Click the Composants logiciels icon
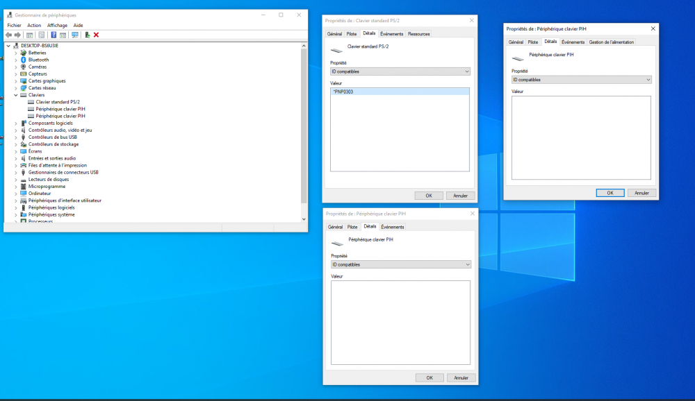Screen dimensions: 695x401 point(24,123)
